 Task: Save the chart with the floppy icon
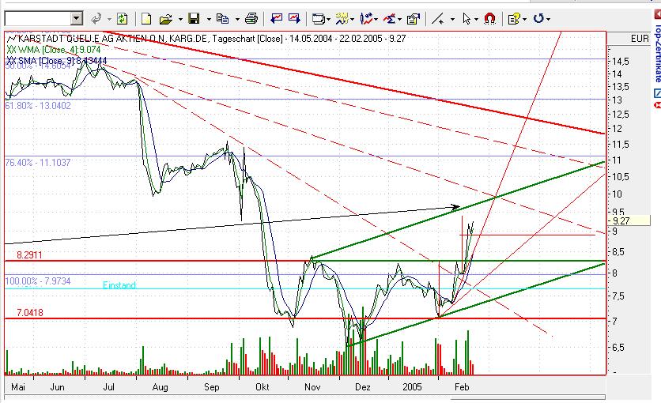click(x=194, y=18)
